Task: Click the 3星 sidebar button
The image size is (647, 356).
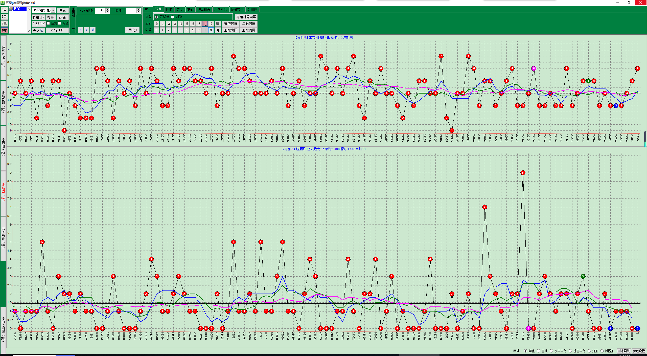Action: 4,17
